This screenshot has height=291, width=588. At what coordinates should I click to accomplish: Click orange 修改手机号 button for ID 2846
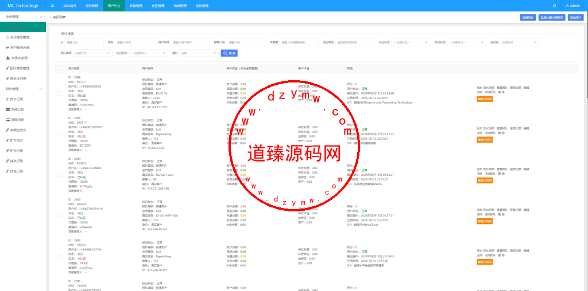point(485,99)
